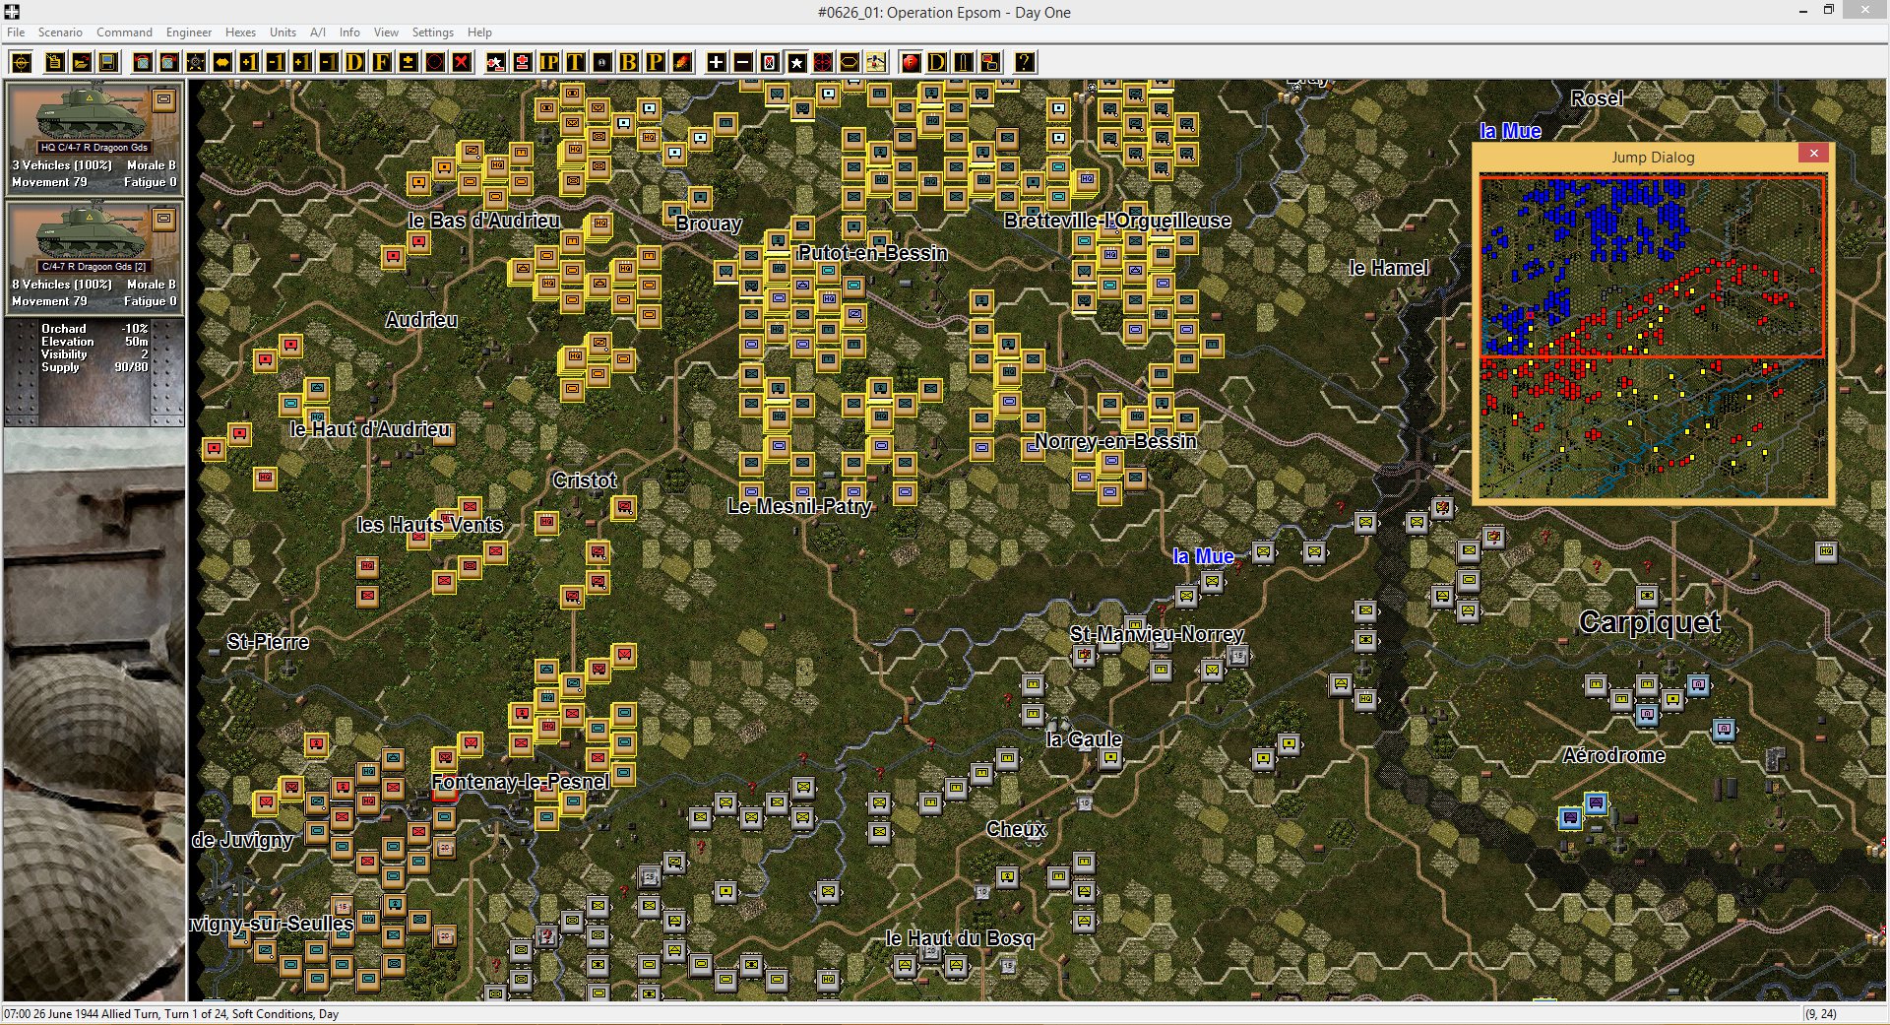Click the artillery shell toolbar icon

(x=964, y=63)
